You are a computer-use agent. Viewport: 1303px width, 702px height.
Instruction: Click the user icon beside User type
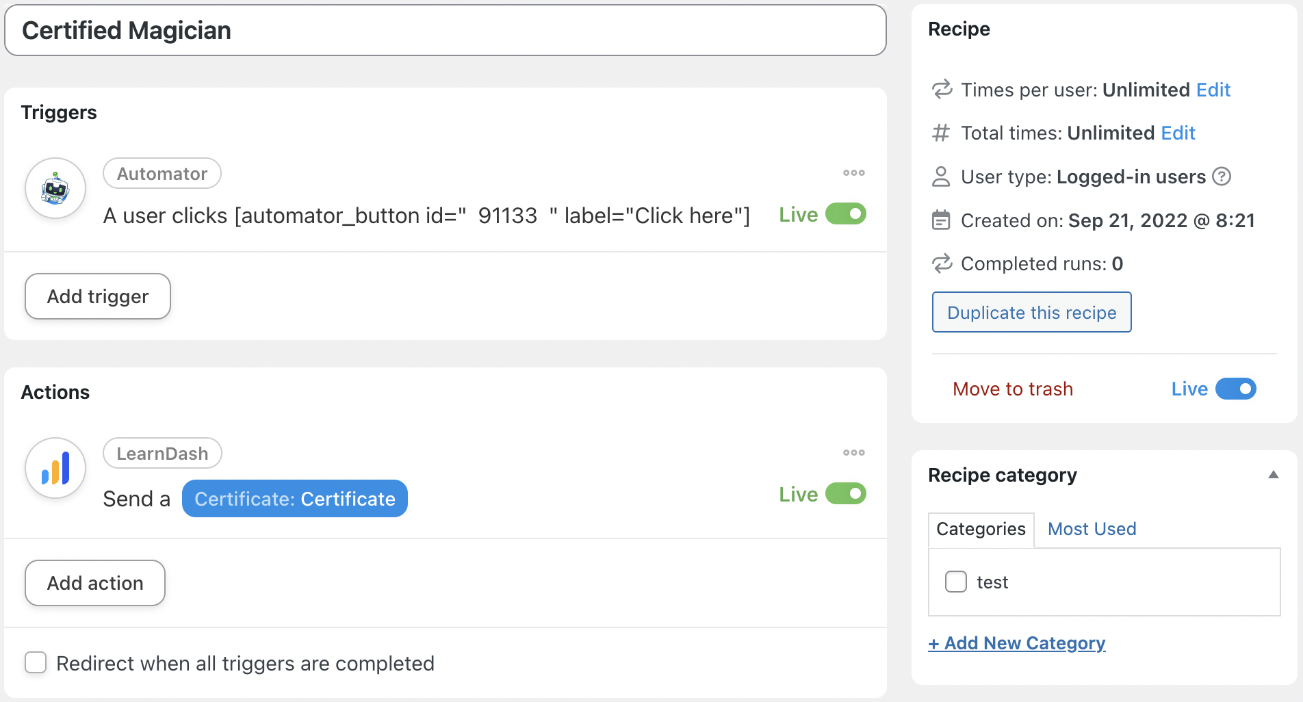[942, 176]
